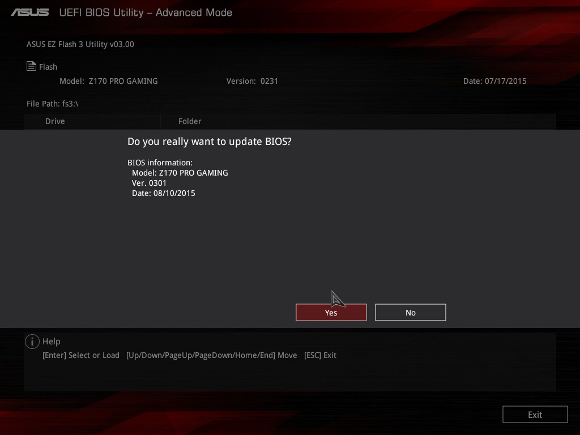Click the ASUS logo
The height and width of the screenshot is (435, 580).
(30, 12)
